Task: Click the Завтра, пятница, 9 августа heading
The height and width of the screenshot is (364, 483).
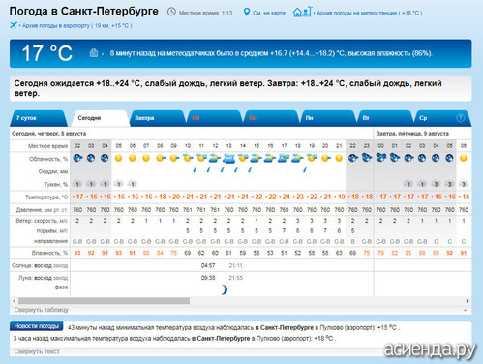Action: coord(412,134)
